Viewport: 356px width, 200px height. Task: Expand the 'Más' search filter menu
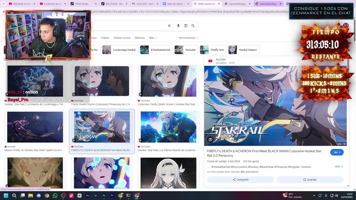[x=153, y=38]
